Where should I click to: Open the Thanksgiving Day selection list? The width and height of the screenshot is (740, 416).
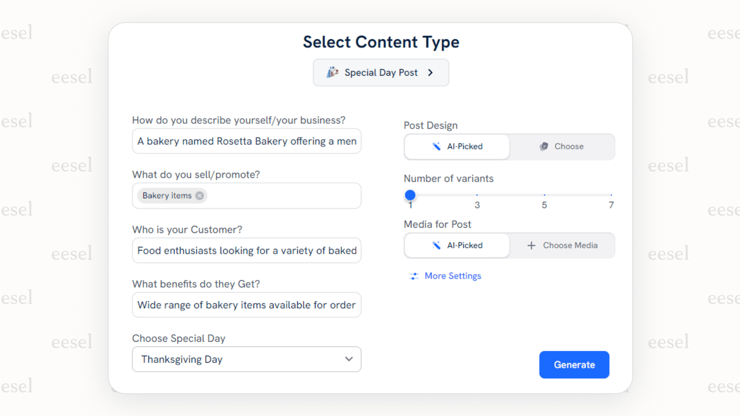247,359
